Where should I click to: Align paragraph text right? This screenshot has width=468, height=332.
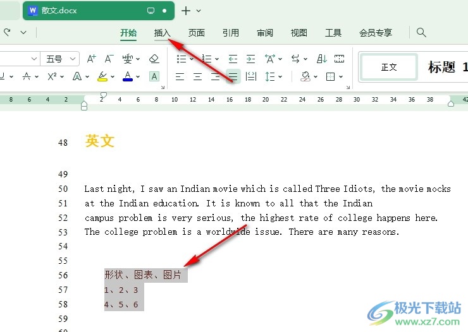click(215, 76)
